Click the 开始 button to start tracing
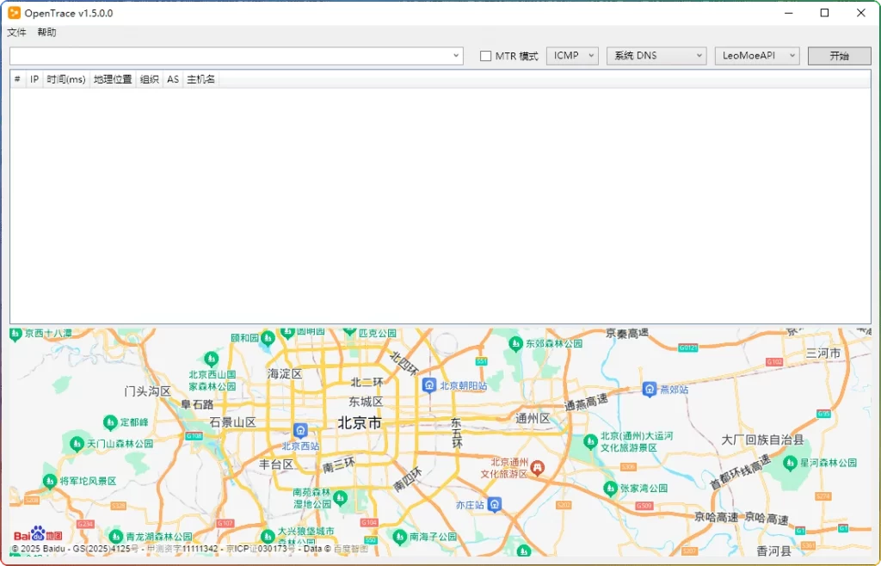The height and width of the screenshot is (566, 881). point(838,55)
